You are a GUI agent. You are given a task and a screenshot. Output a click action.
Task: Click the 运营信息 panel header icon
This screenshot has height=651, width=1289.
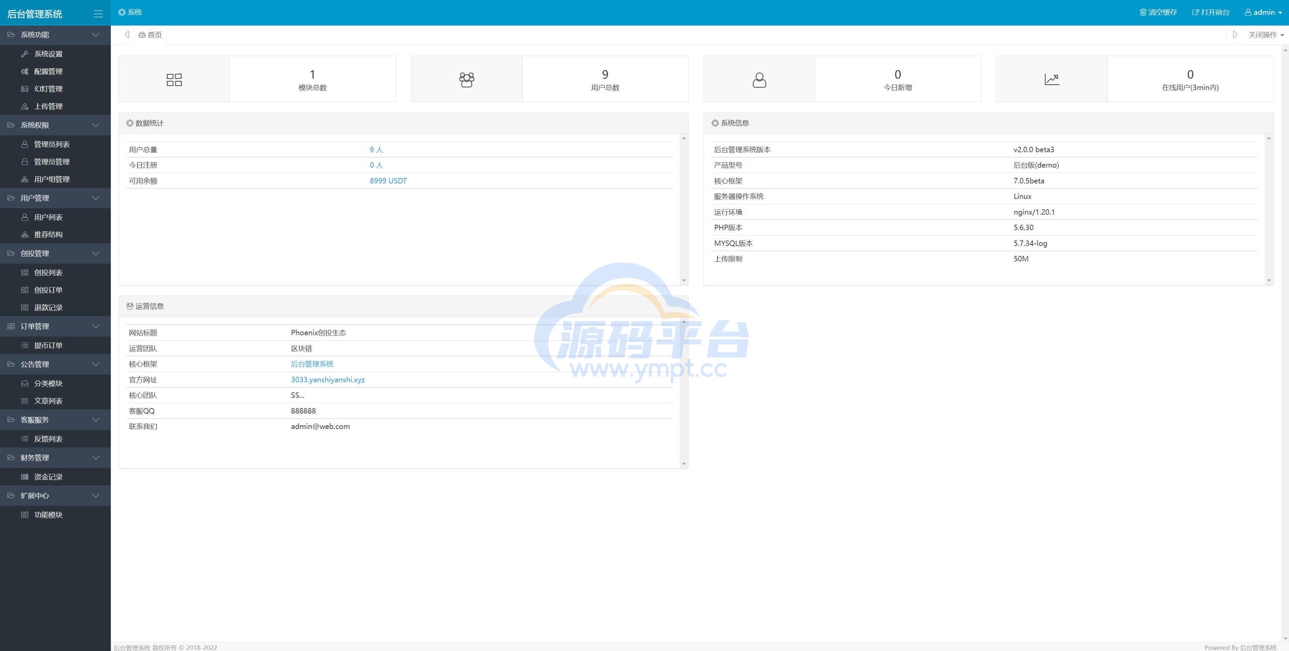[130, 306]
